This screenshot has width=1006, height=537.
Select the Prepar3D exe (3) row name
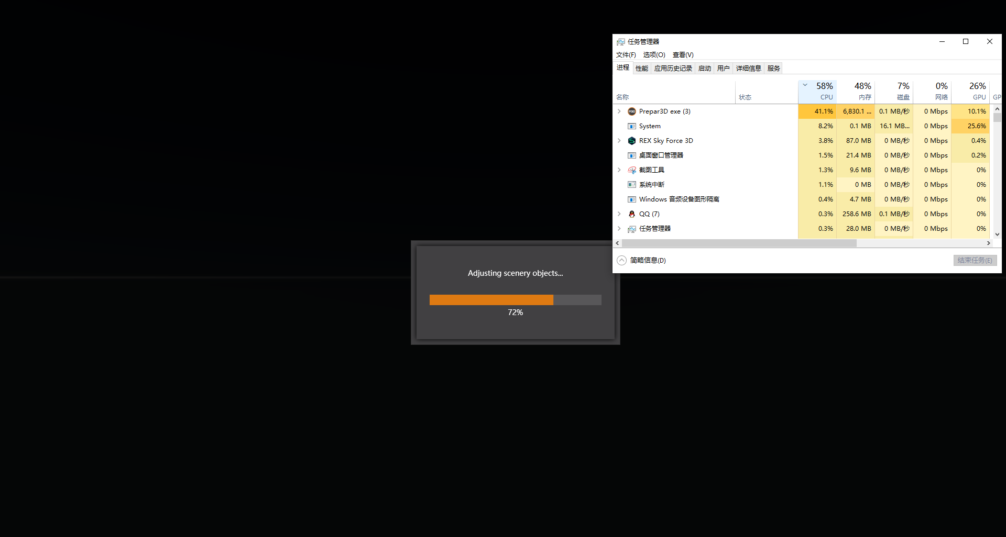664,111
